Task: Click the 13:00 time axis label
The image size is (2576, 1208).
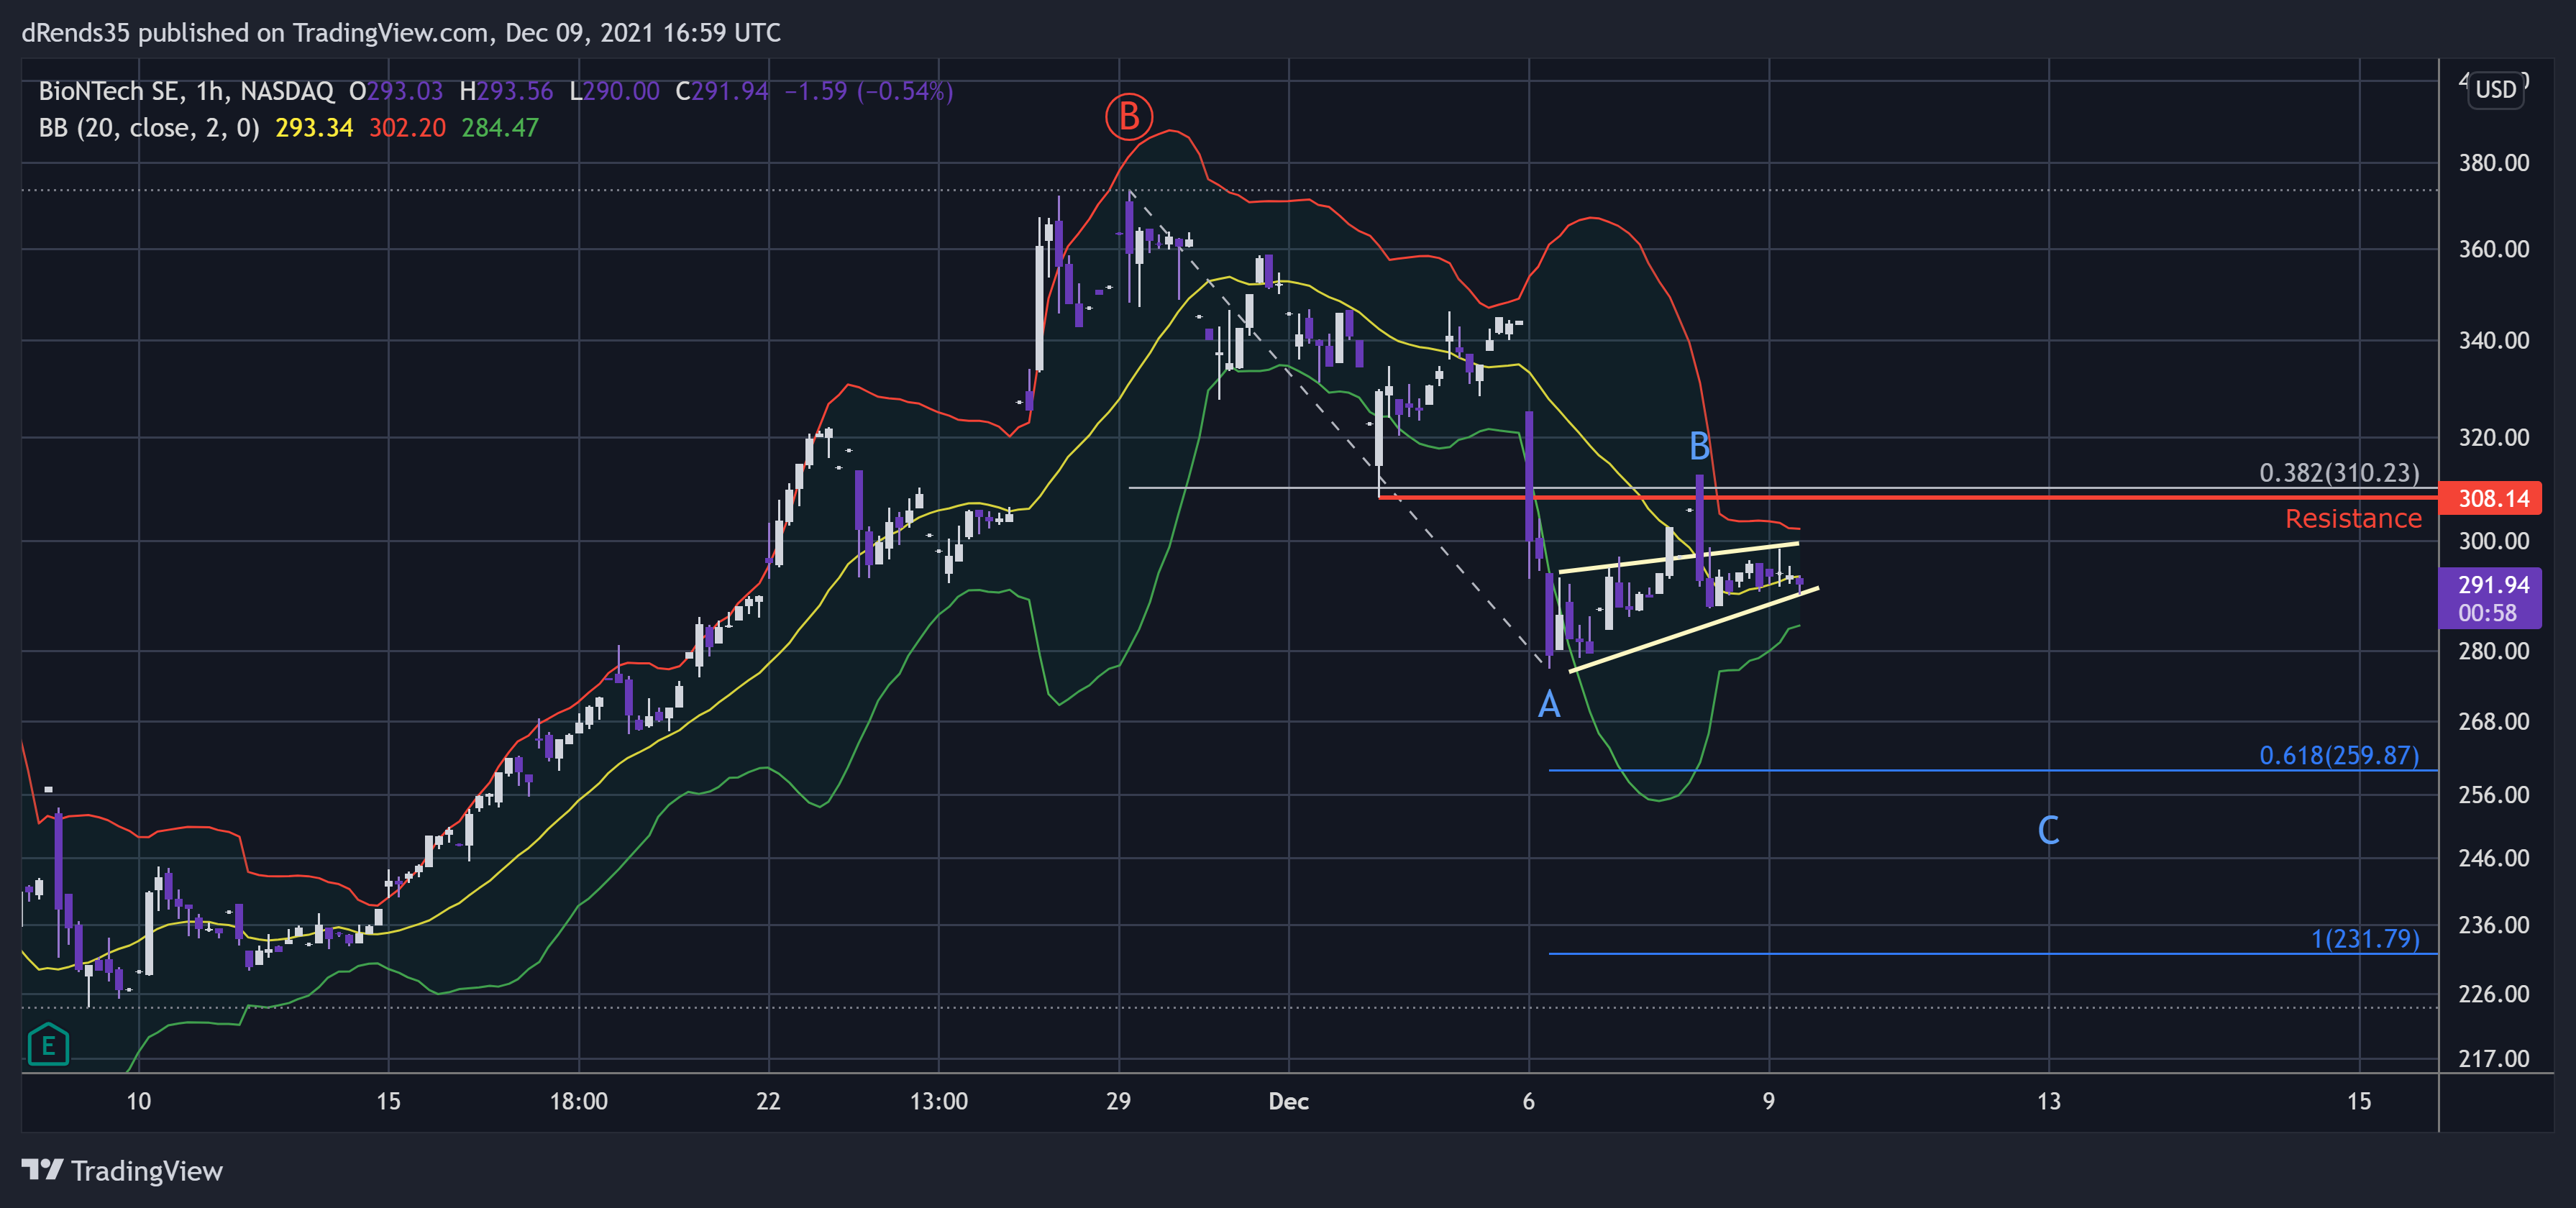Action: pyautogui.click(x=938, y=1101)
